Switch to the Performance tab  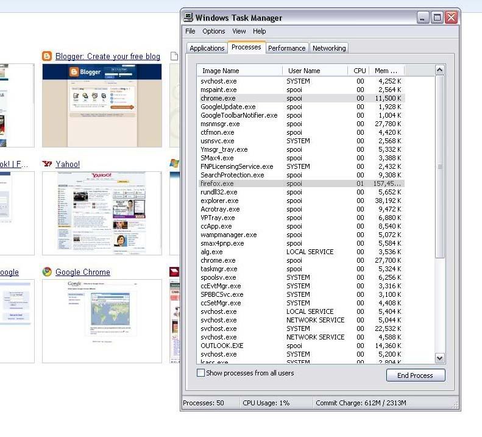[x=287, y=48]
